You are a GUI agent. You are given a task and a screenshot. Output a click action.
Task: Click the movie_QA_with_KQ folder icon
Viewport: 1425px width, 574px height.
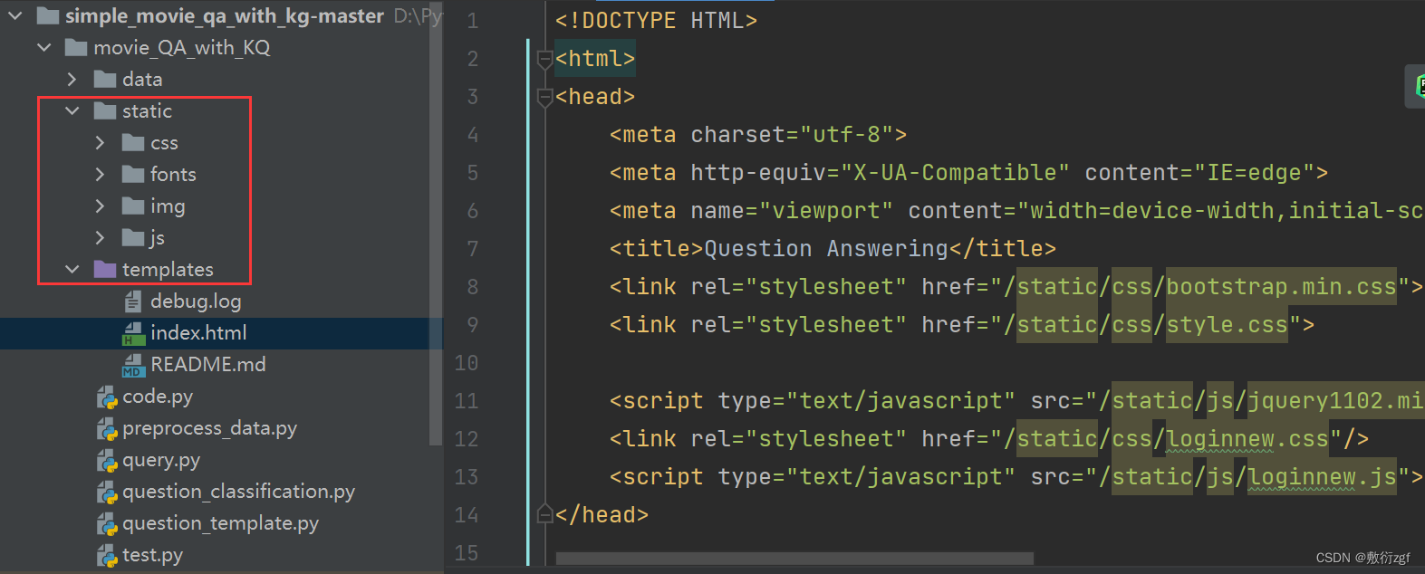[x=77, y=47]
